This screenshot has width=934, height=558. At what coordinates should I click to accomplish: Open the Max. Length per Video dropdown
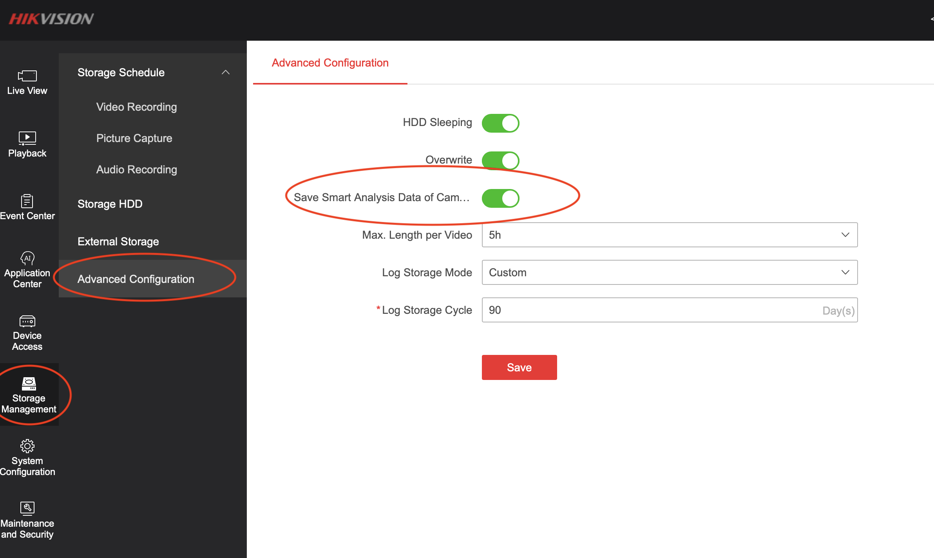coord(669,235)
